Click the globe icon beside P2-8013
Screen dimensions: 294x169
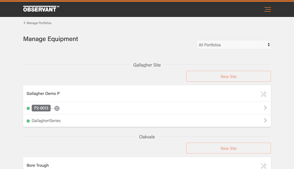coord(57,108)
